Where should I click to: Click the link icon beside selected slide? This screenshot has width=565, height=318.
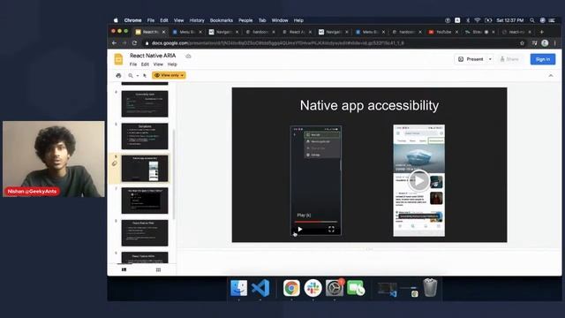tap(115, 163)
